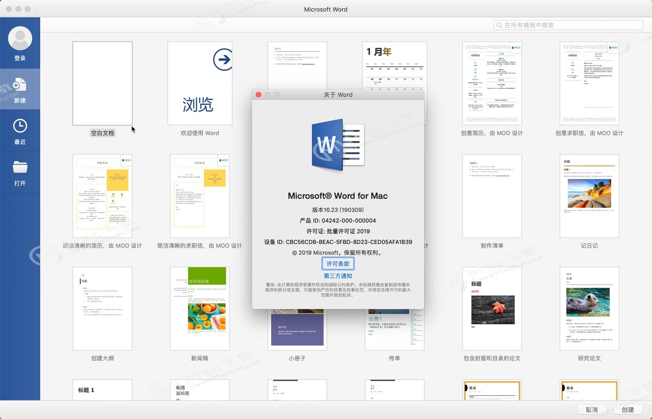Click the 许可条款 button
652x419 pixels.
(x=338, y=264)
